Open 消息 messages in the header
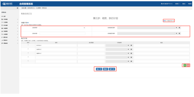Screen dimensions: 194x97 click(190, 4)
